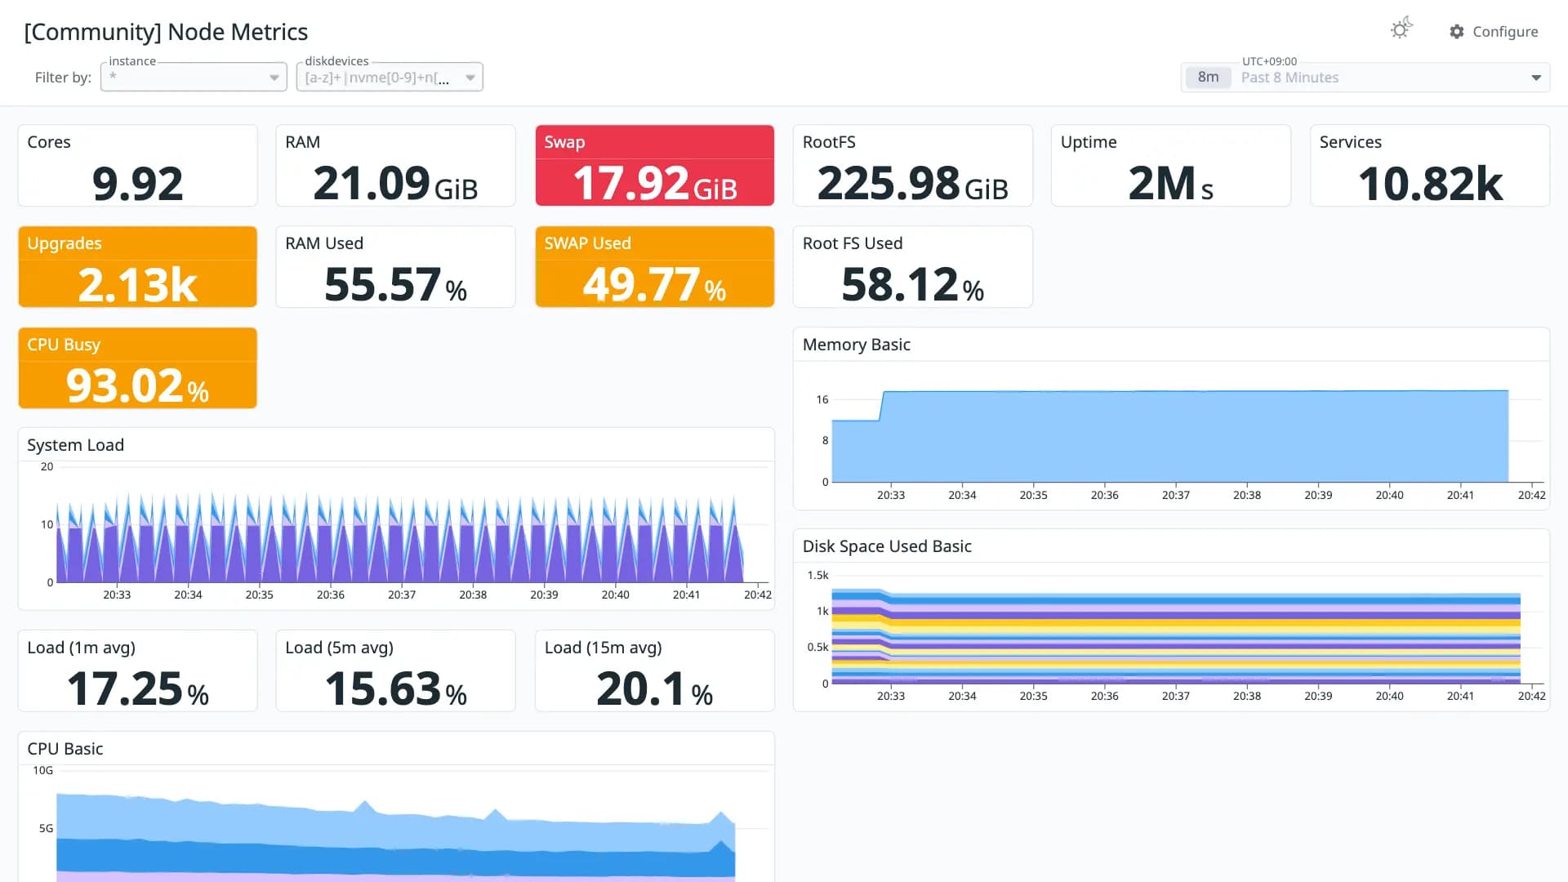Click the Load (15m avg) 20.1% widget
The width and height of the screenshot is (1568, 882).
coord(655,670)
